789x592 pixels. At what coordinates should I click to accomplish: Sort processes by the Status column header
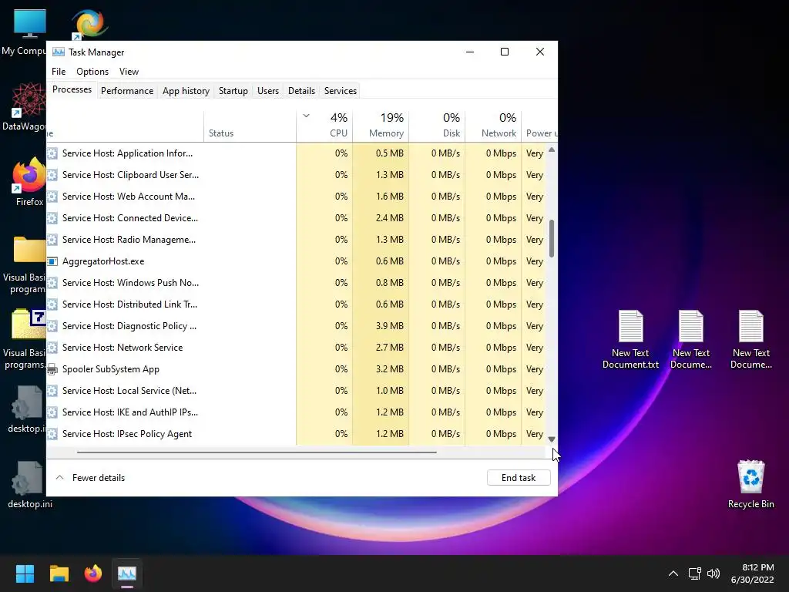[250, 126]
